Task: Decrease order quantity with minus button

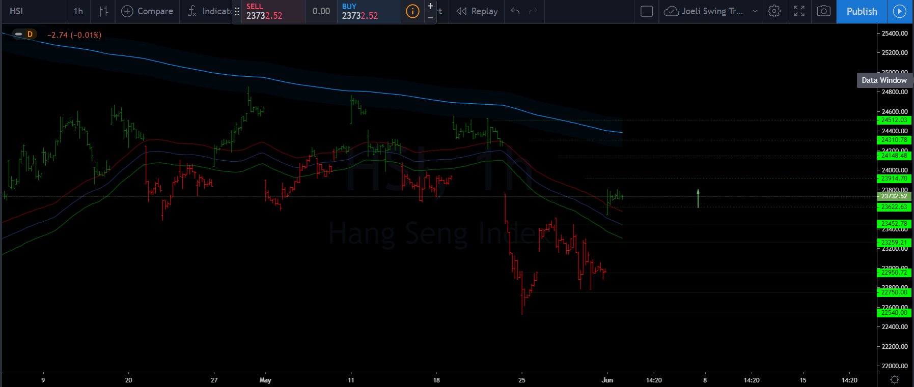Action: (x=430, y=17)
